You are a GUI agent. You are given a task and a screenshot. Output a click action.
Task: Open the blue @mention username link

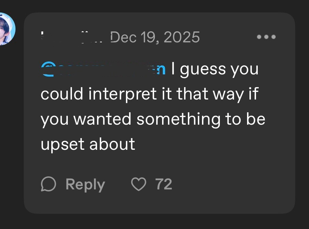pos(103,69)
